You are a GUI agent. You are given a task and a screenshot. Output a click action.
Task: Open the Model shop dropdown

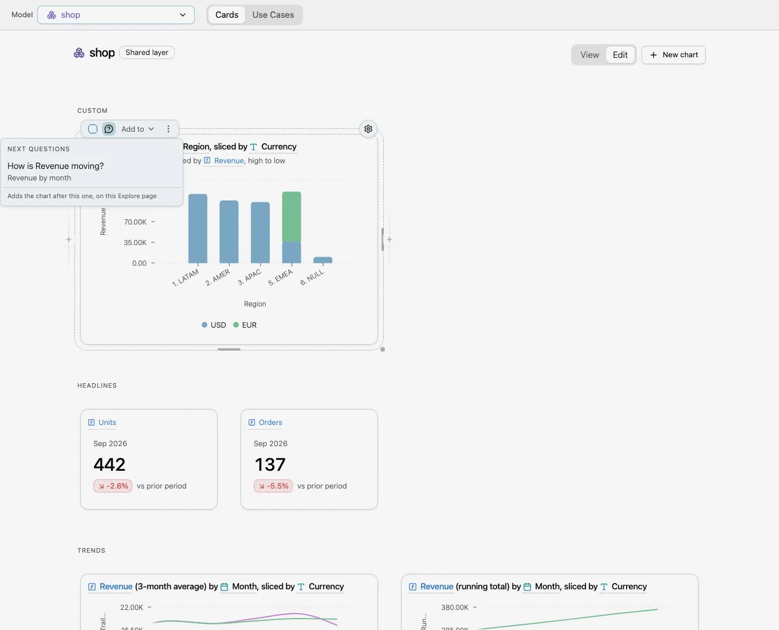(116, 15)
